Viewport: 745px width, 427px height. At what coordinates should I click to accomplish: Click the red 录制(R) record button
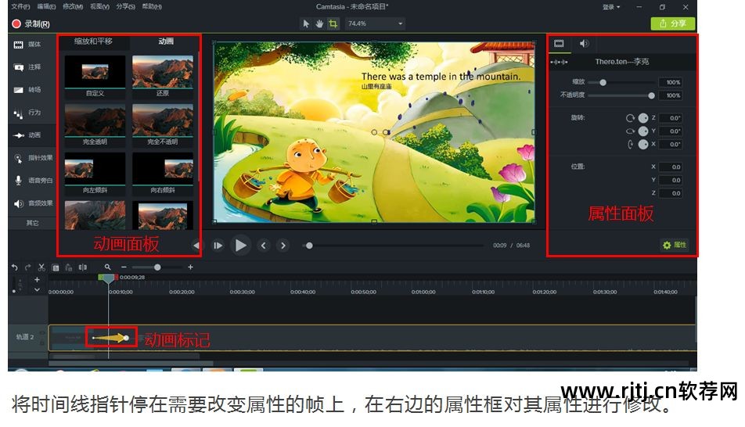coord(31,23)
